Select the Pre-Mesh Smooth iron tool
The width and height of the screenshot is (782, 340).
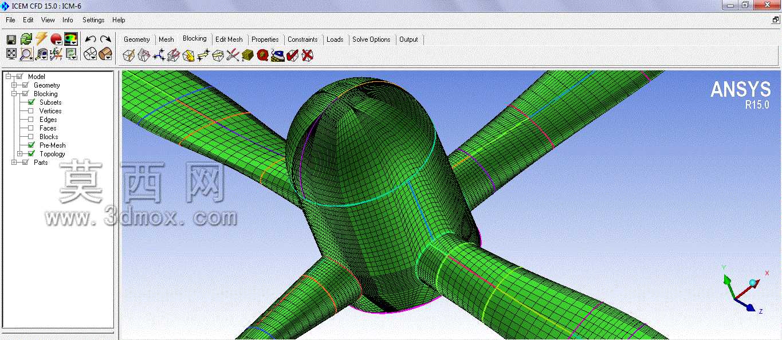click(278, 56)
